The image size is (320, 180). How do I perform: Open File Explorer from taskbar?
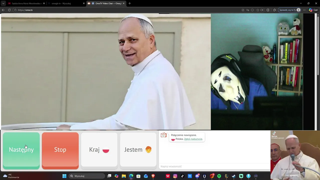tap(124, 176)
